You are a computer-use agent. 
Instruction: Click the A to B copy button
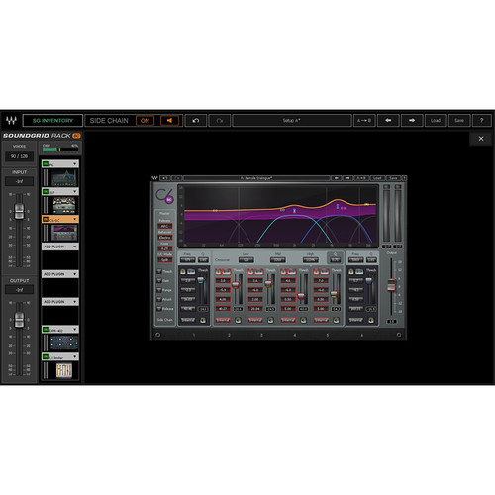pyautogui.click(x=364, y=121)
